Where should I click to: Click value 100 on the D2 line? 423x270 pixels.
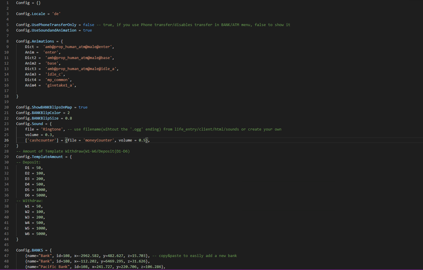pos(40,173)
